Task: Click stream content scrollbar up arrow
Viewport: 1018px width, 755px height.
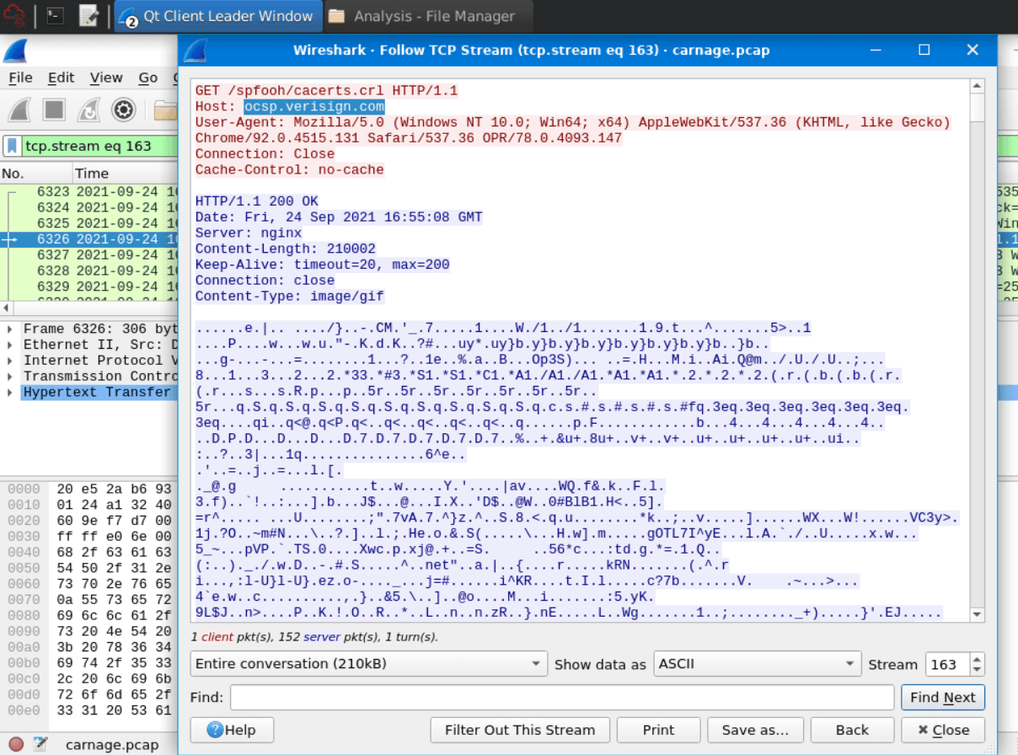Action: pos(977,86)
